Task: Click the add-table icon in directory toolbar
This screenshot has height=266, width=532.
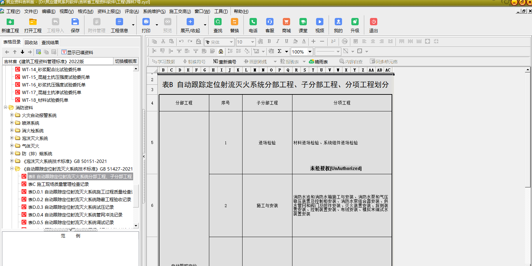Action: coord(39,52)
